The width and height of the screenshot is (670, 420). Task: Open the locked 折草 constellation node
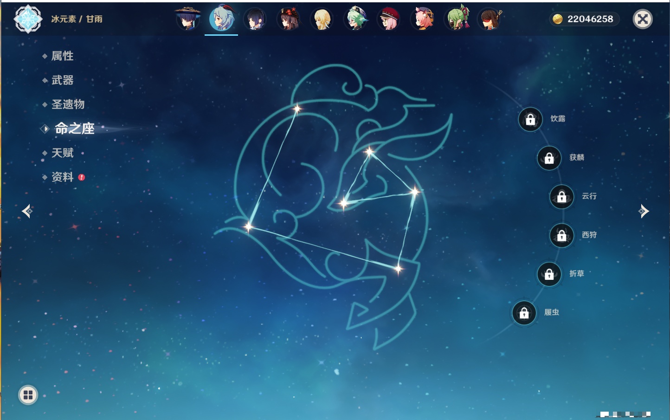click(549, 274)
